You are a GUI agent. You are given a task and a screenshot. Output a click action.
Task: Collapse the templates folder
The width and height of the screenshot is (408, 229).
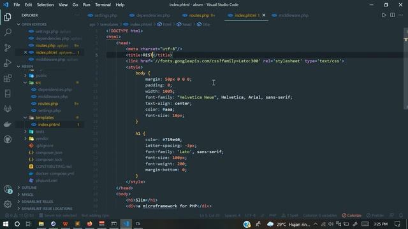(x=45, y=118)
